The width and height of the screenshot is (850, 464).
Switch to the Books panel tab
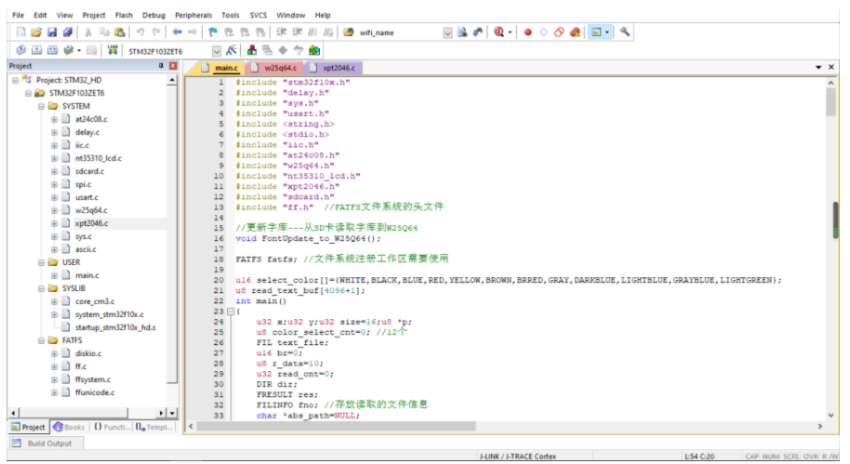tap(69, 427)
